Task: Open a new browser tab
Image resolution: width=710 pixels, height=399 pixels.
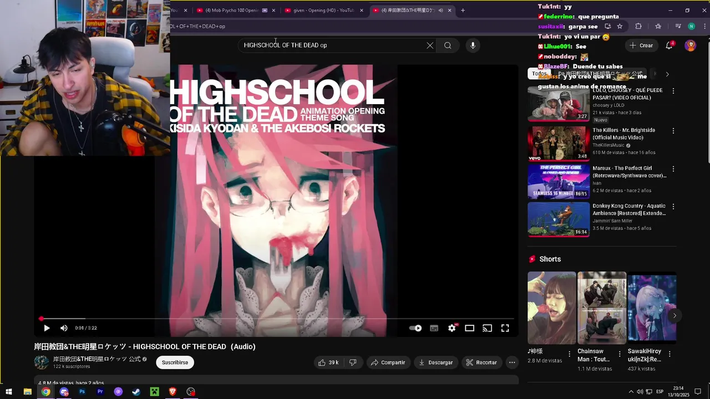Action: 463,10
